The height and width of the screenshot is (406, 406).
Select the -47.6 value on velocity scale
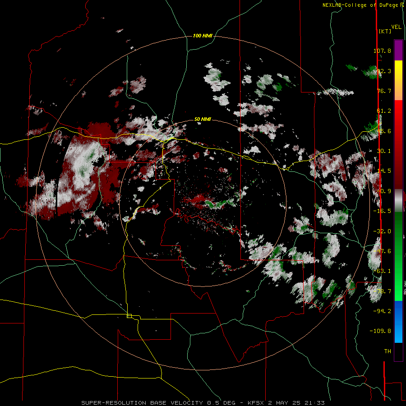click(382, 251)
